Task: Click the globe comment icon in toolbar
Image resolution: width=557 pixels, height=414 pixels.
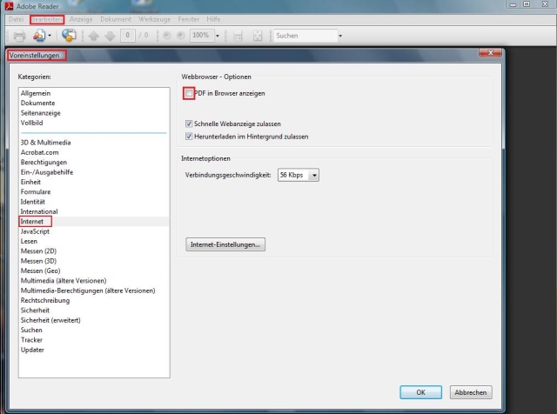Action: tap(69, 36)
